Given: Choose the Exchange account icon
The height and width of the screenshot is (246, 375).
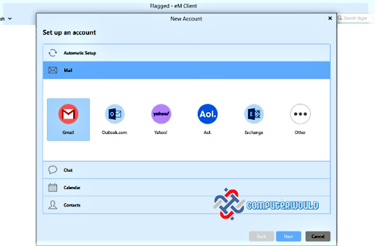Looking at the screenshot, I should [x=254, y=114].
